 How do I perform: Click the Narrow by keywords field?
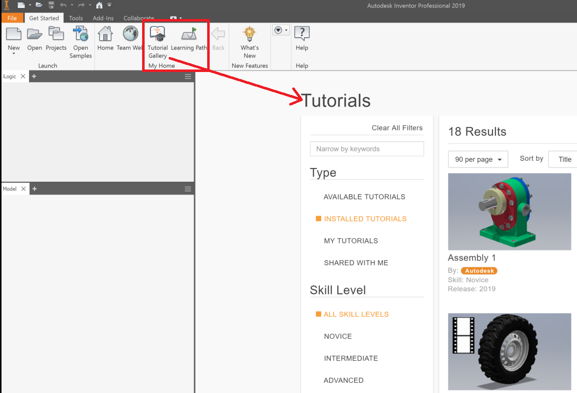point(367,149)
